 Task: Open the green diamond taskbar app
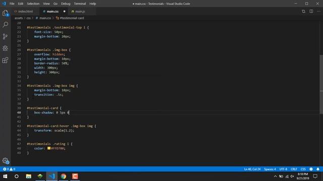pyautogui.click(x=40, y=176)
